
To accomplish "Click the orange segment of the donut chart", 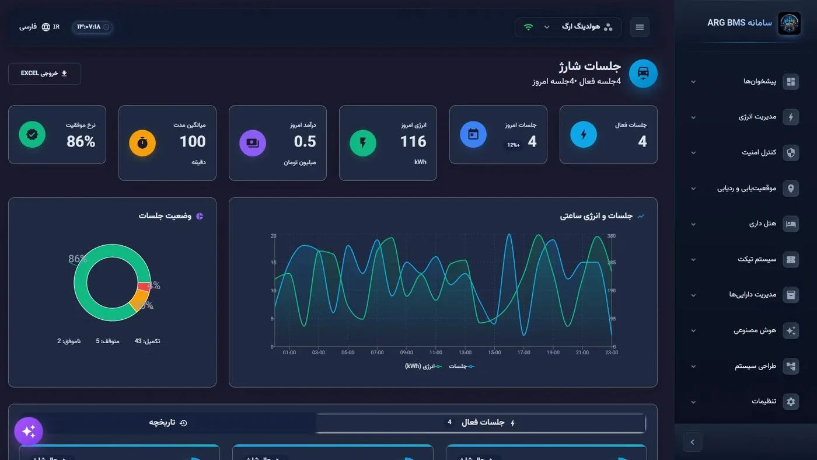I will coord(139,299).
